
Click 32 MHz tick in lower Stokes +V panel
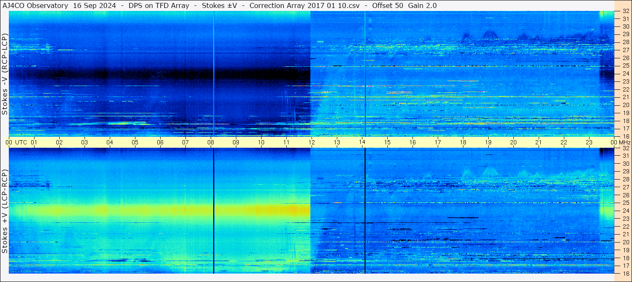pyautogui.click(x=625, y=148)
